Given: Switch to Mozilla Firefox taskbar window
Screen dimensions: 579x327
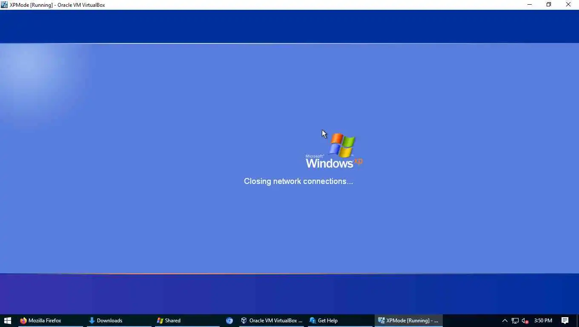Looking at the screenshot, I should pos(50,321).
